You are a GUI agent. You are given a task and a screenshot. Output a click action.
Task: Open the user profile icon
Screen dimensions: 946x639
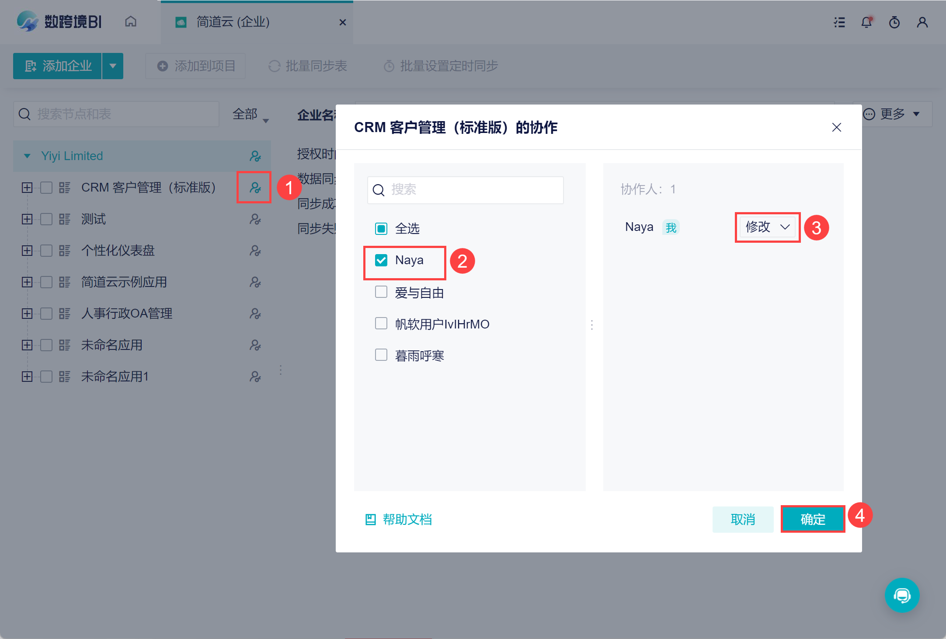(x=922, y=22)
